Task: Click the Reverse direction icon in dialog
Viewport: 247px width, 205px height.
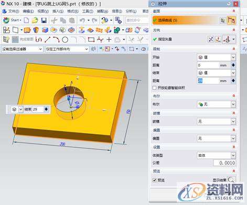Action: (211, 39)
